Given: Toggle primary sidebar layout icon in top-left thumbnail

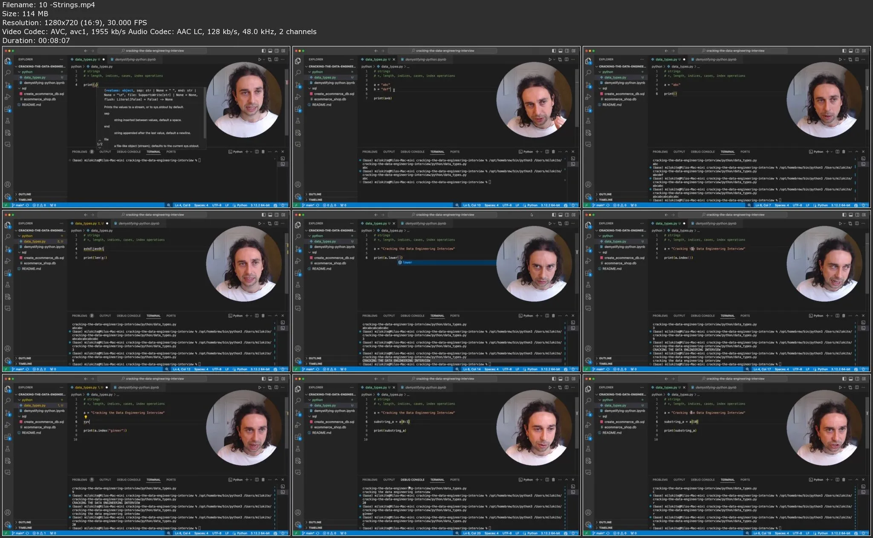Looking at the screenshot, I should click(x=263, y=51).
